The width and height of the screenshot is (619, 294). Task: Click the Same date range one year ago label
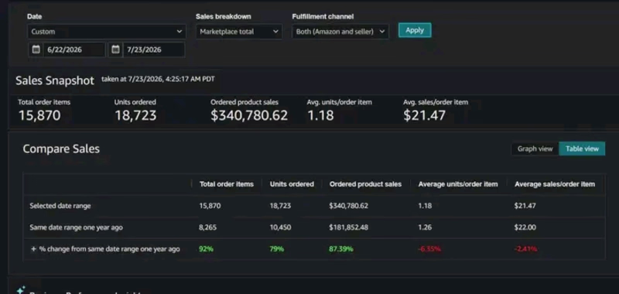click(76, 227)
